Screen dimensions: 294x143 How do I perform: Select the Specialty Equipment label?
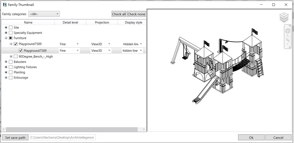click(x=28, y=33)
